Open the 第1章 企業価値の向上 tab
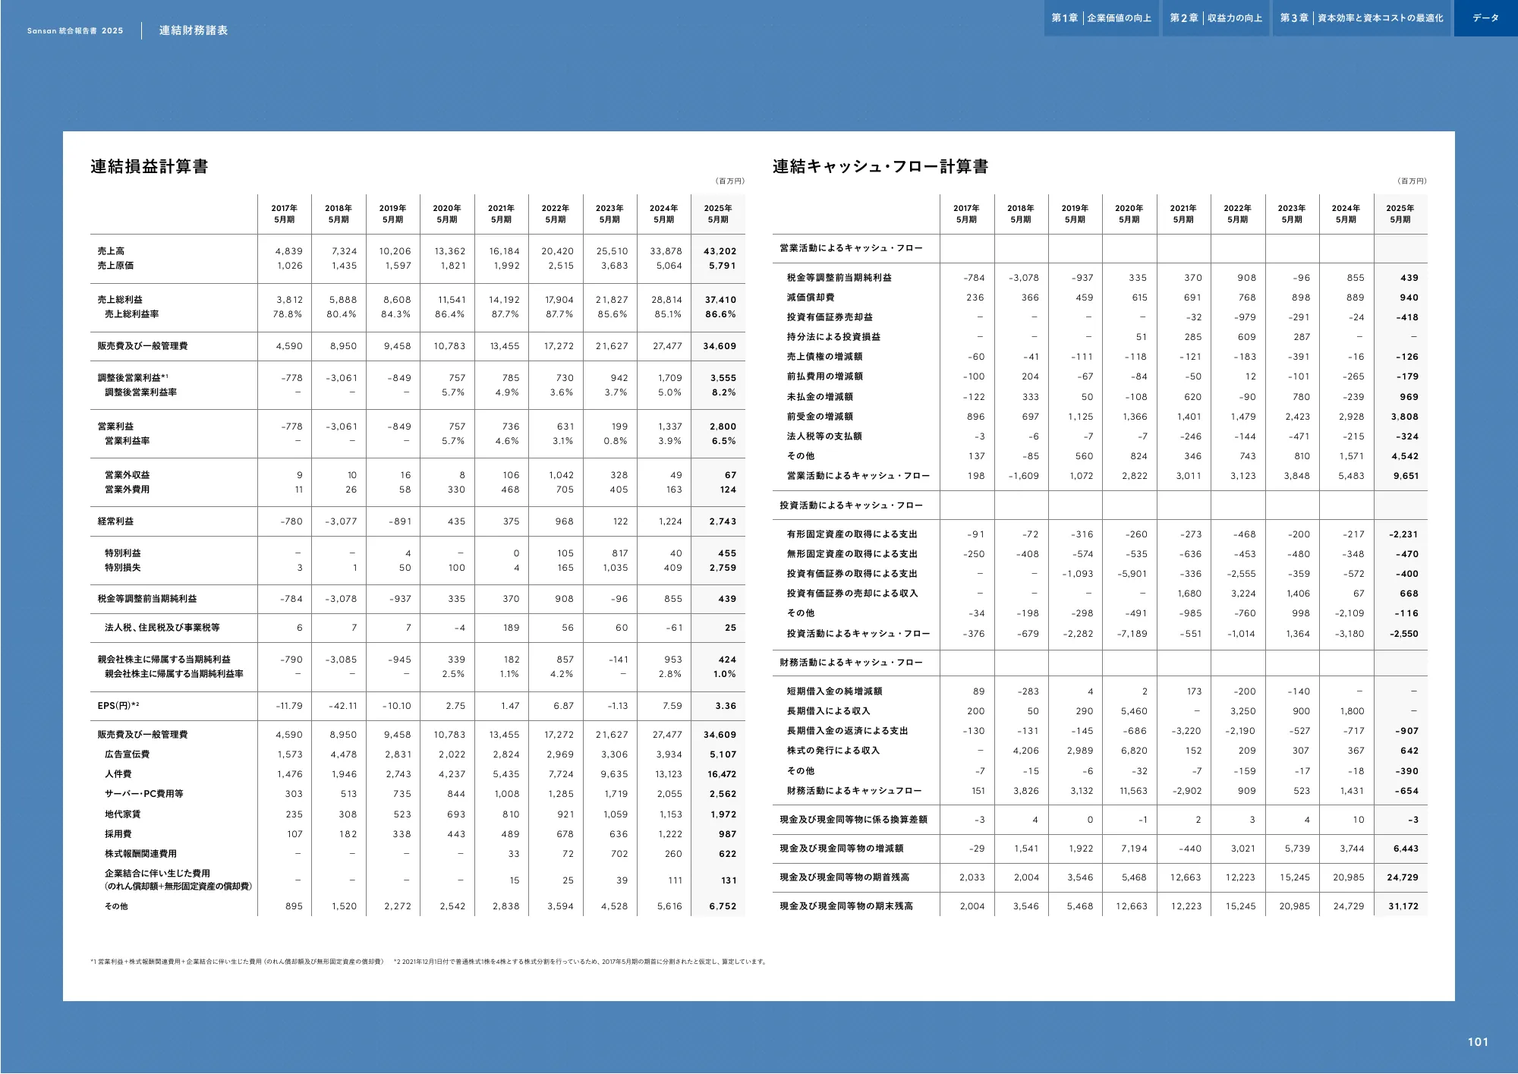The image size is (1518, 1074). click(x=1101, y=18)
